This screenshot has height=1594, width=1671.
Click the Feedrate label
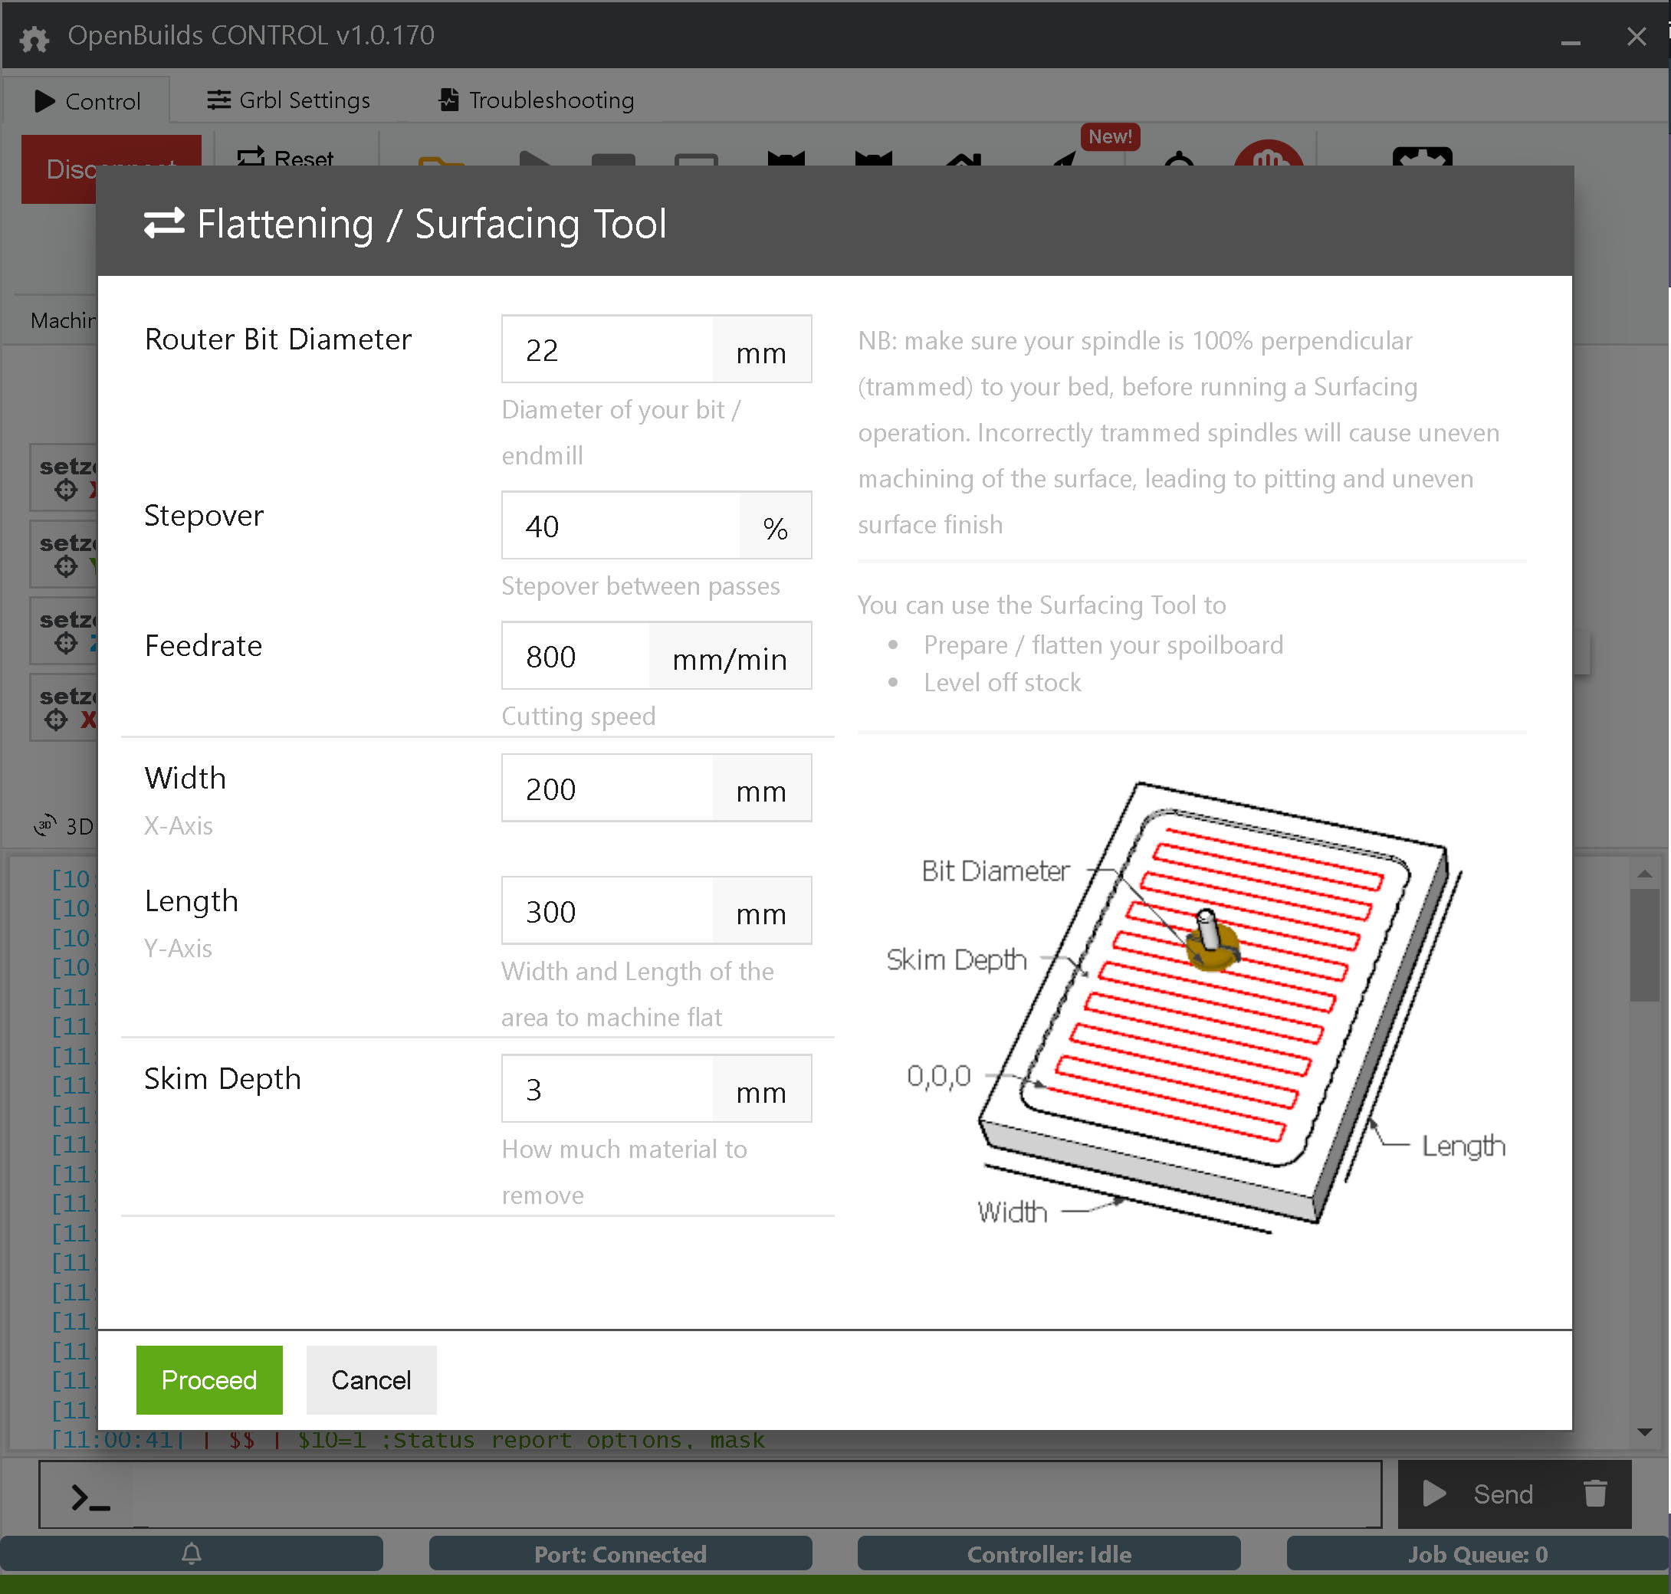[x=203, y=646]
